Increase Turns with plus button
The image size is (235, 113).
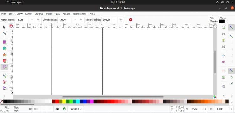pos(38,20)
